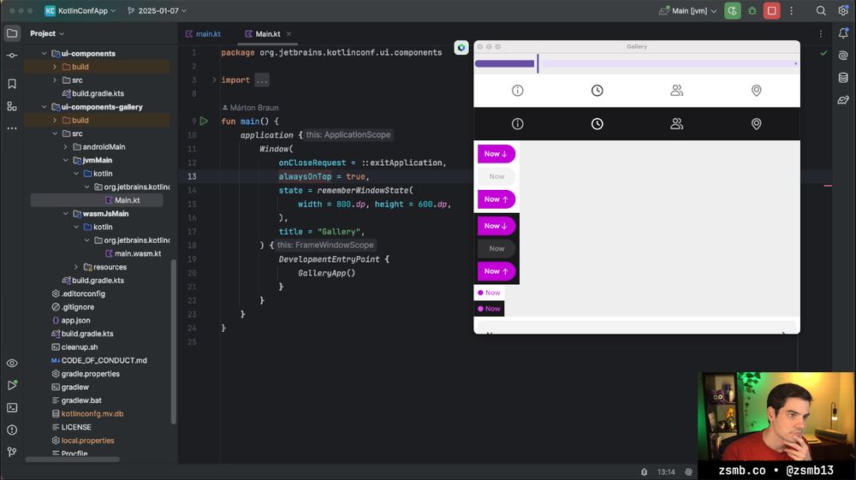The height and width of the screenshot is (480, 856).
Task: Open the Notifications bell icon
Action: coord(843,33)
